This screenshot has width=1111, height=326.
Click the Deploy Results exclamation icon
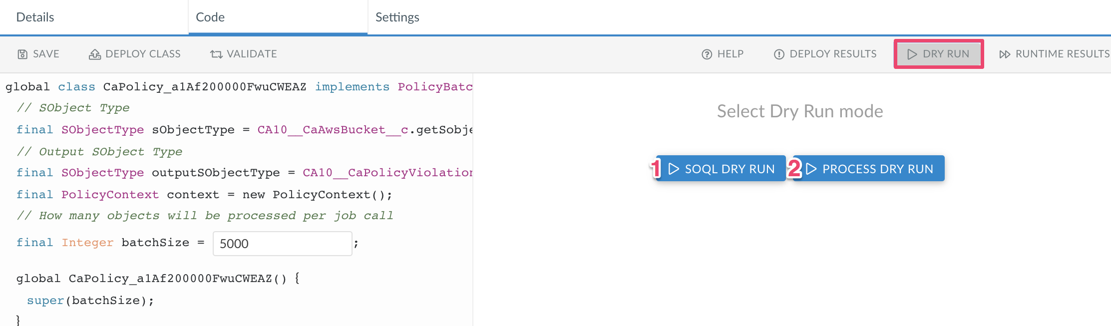pos(778,54)
